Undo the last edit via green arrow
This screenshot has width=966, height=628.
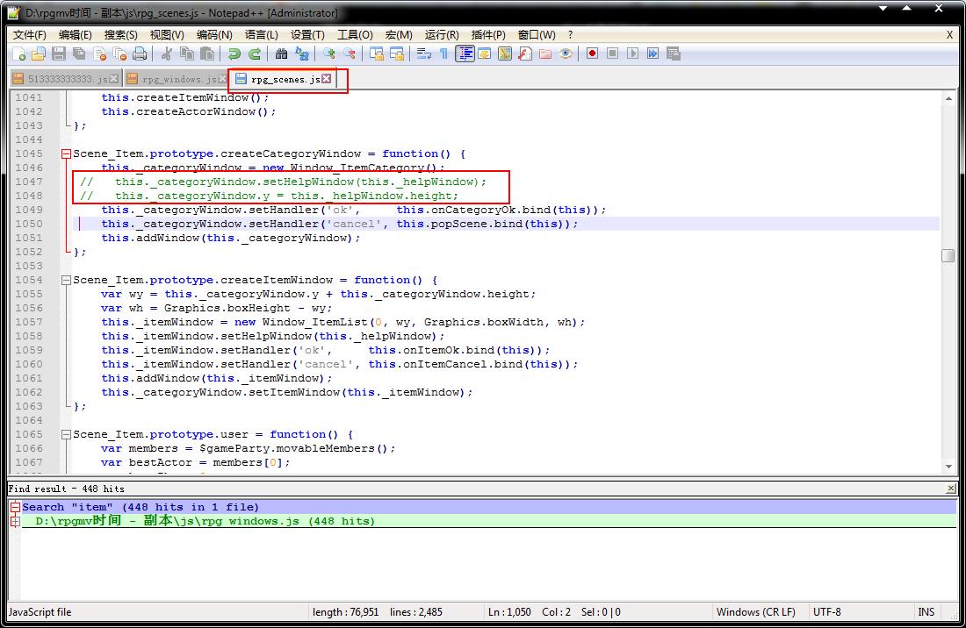coord(234,54)
